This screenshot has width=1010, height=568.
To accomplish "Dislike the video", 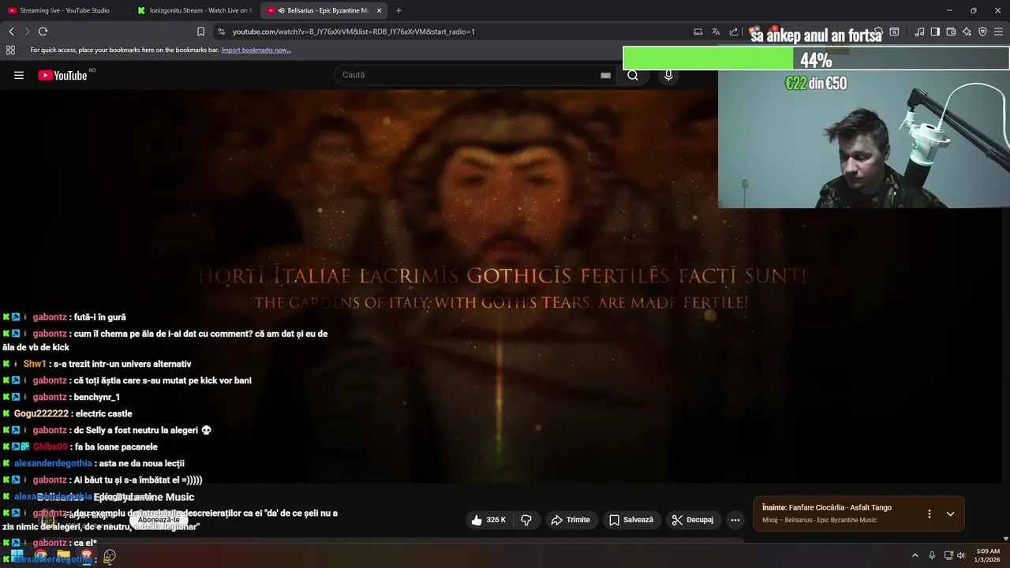I will [x=526, y=520].
